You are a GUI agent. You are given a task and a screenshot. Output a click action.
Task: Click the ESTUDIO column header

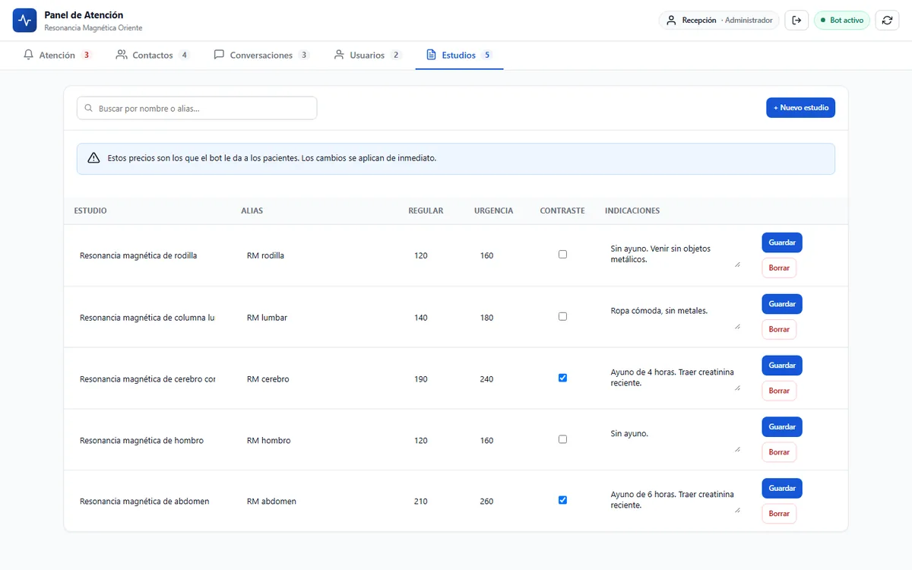pyautogui.click(x=90, y=211)
